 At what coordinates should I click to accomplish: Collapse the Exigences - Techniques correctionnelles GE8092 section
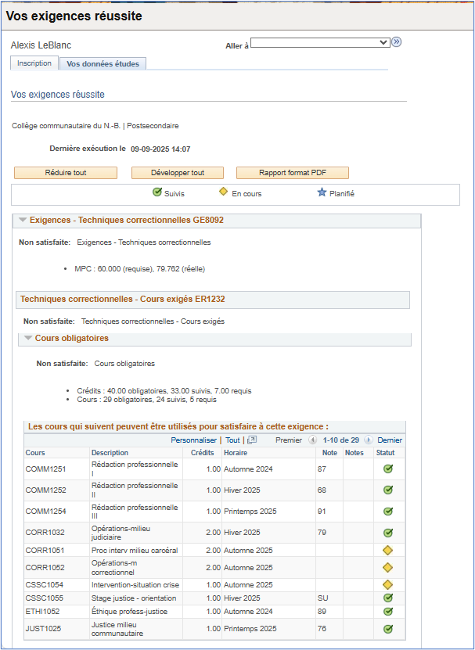coord(23,221)
